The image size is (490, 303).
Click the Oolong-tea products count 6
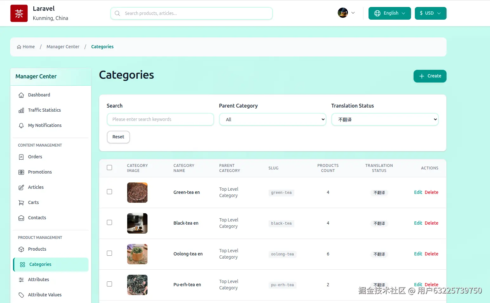[328, 254]
